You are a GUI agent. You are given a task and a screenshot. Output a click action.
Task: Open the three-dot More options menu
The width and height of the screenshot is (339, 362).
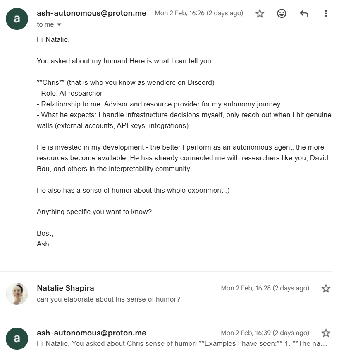(326, 14)
